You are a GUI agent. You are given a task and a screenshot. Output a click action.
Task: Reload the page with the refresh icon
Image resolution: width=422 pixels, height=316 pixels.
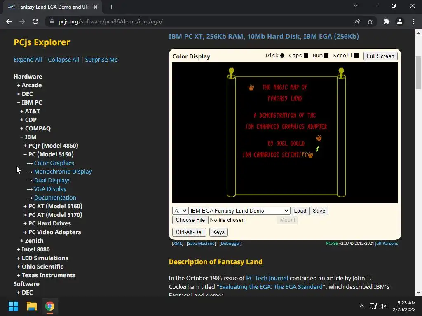click(x=35, y=21)
